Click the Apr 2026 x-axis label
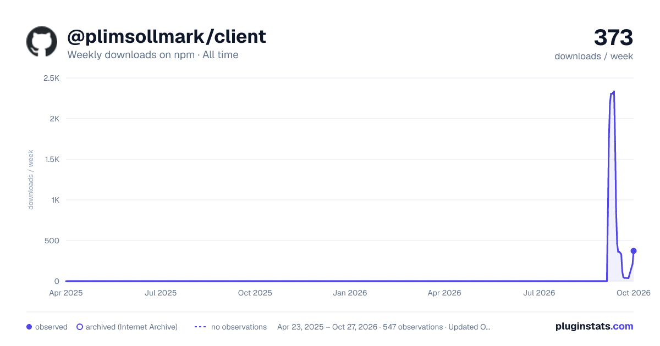 (x=444, y=293)
